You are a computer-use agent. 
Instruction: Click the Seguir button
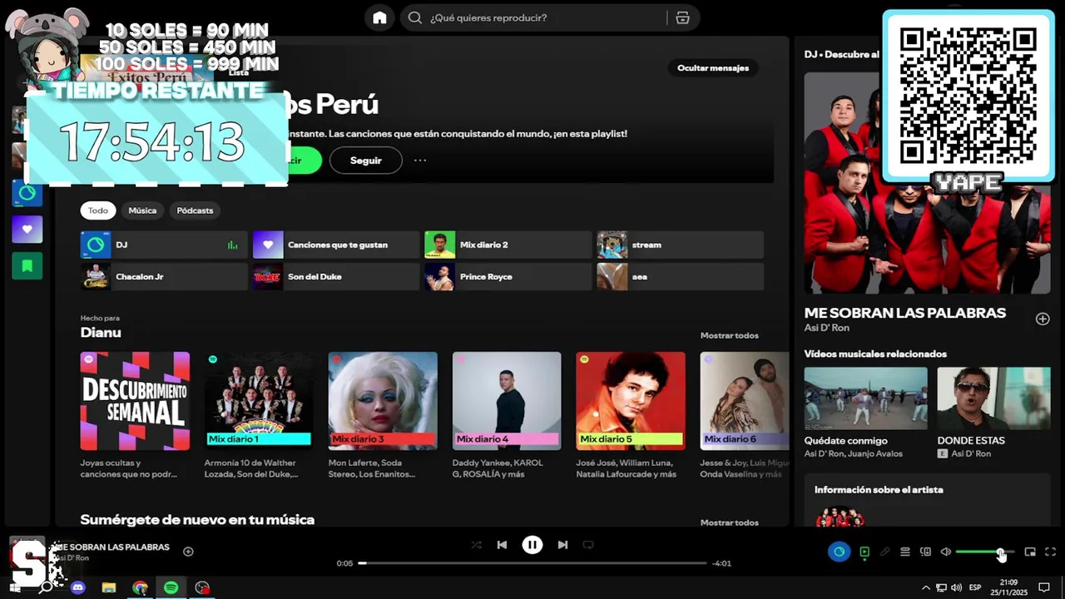tap(365, 161)
